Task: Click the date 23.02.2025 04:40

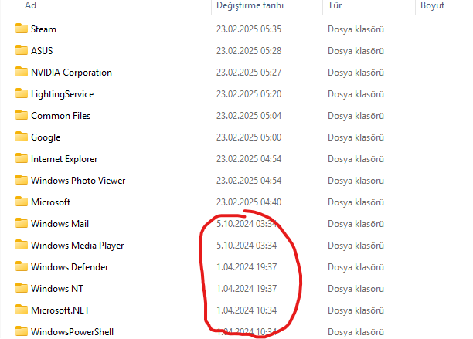Action: coord(249,202)
